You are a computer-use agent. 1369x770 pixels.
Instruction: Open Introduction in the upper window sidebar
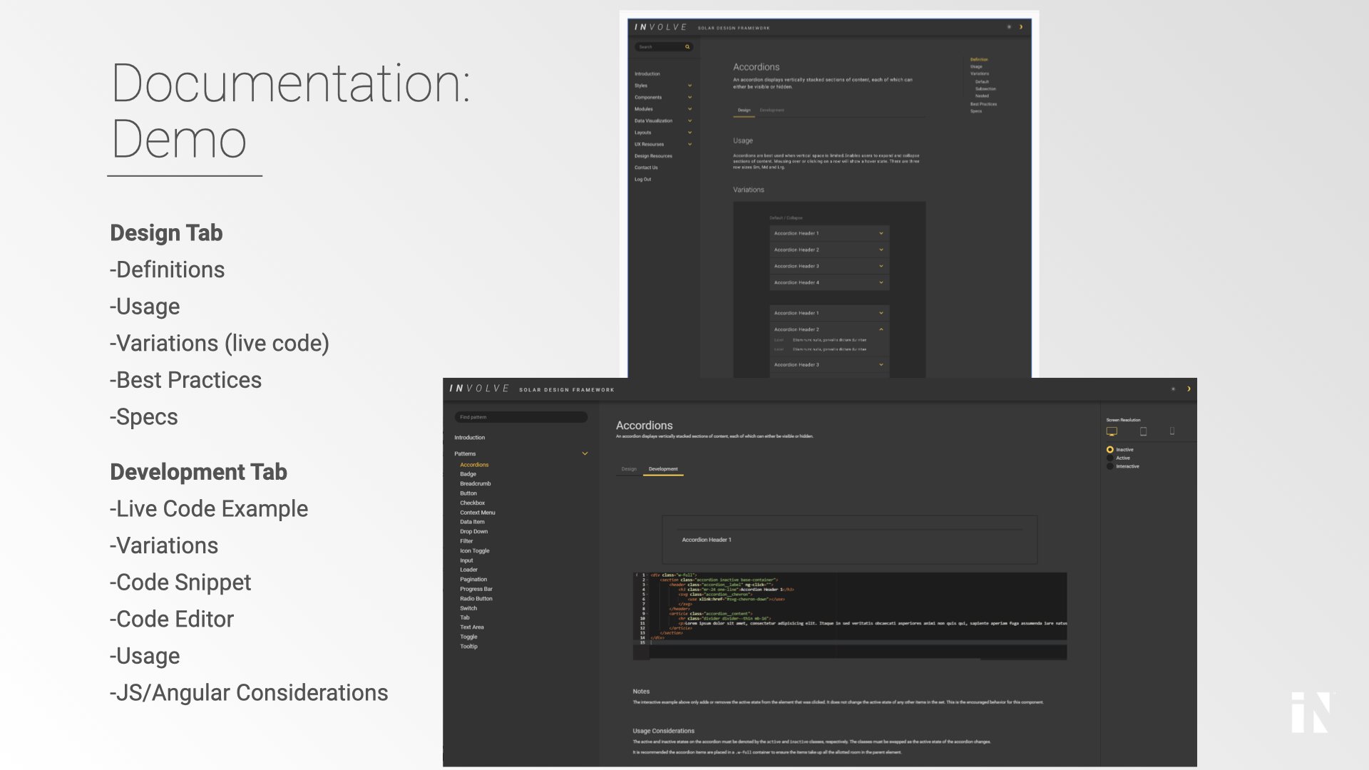(647, 74)
